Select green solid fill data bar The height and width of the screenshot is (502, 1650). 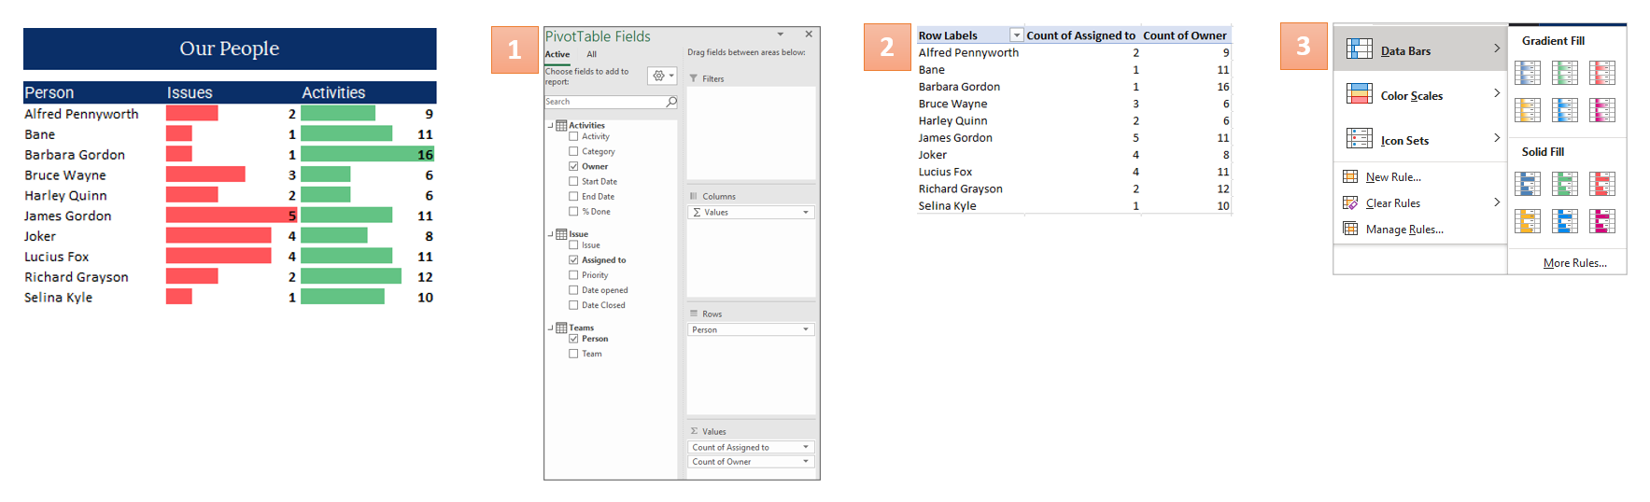click(1565, 184)
